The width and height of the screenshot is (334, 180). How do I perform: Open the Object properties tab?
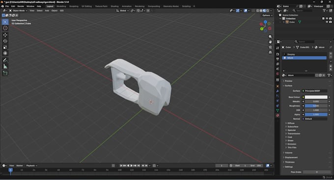pyautogui.click(x=278, y=86)
